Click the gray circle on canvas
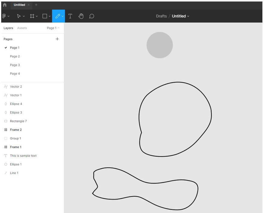This screenshot has height=213, width=266. (x=160, y=45)
